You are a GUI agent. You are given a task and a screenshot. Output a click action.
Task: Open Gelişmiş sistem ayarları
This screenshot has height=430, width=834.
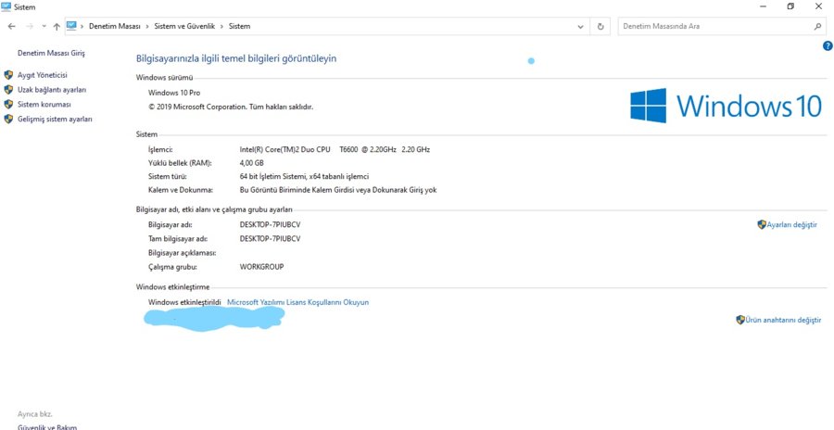pos(55,120)
